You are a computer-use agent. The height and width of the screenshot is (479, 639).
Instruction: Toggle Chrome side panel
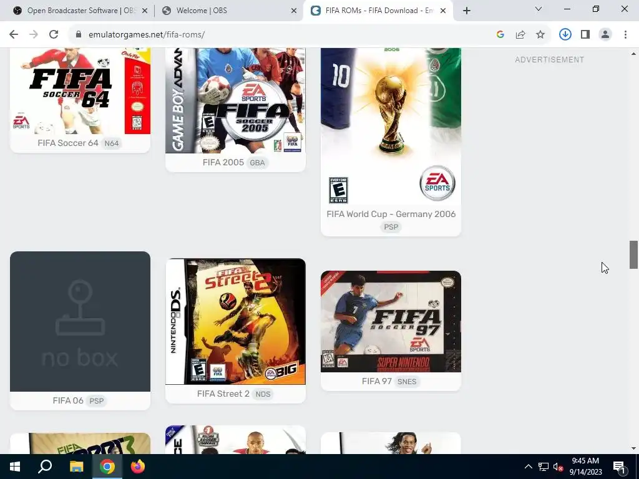(585, 35)
